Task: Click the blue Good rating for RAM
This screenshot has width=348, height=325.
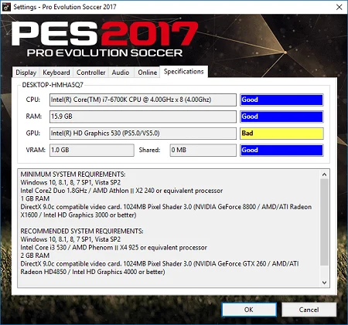Action: (x=281, y=117)
